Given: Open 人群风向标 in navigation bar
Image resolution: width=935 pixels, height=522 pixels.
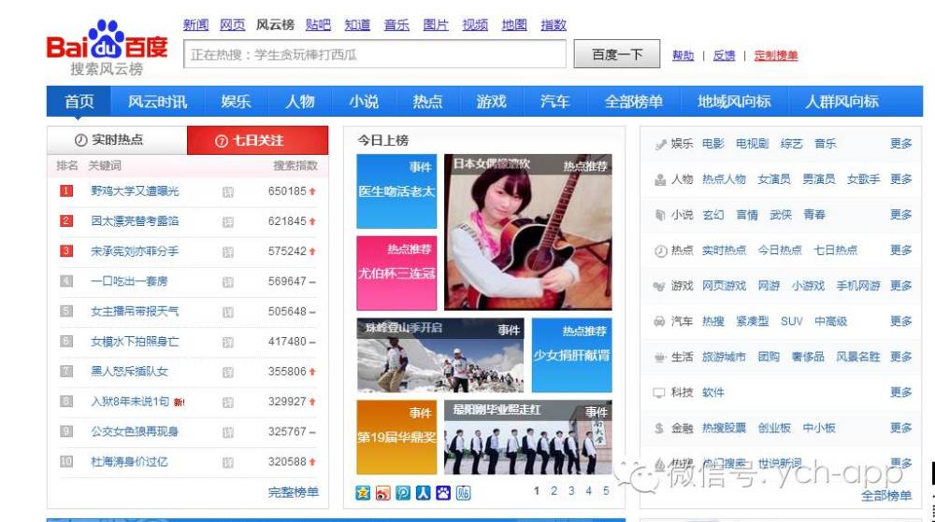Looking at the screenshot, I should [841, 101].
